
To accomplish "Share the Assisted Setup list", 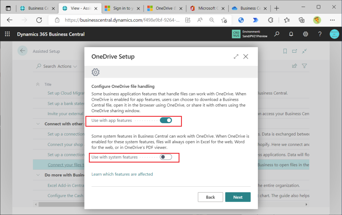I will [295, 66].
